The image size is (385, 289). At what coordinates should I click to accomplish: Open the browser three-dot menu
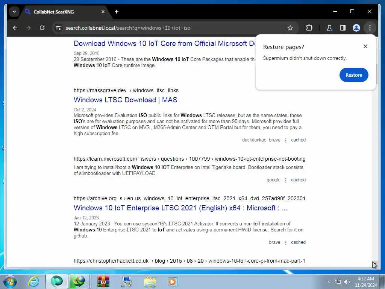[370, 28]
